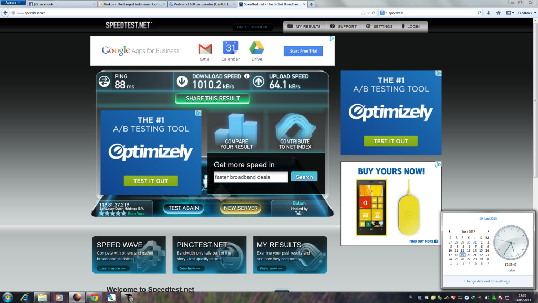Go to previous month in the calendar
Image resolution: width=538 pixels, height=303 pixels.
(449, 231)
